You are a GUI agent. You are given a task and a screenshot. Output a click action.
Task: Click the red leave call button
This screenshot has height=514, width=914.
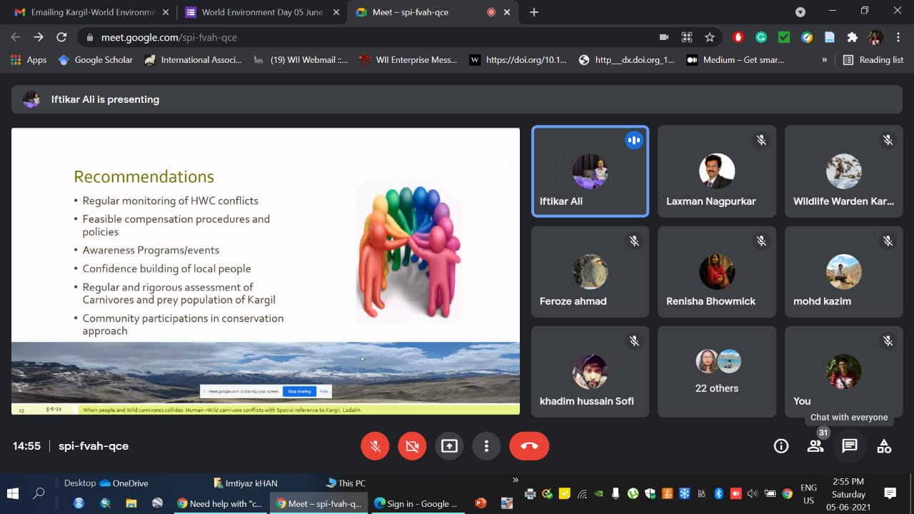click(528, 446)
